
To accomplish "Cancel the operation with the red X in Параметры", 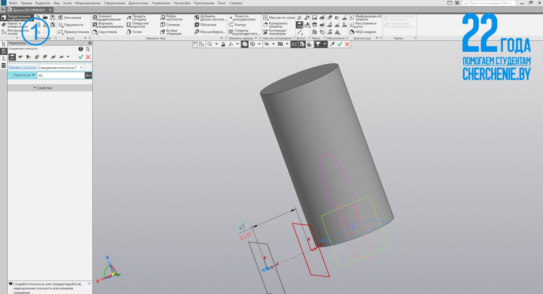I will (x=88, y=57).
